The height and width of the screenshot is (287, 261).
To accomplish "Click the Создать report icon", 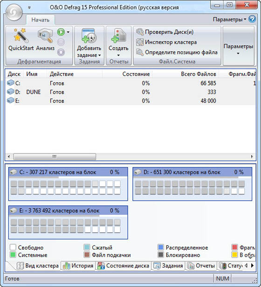I will 119,35.
